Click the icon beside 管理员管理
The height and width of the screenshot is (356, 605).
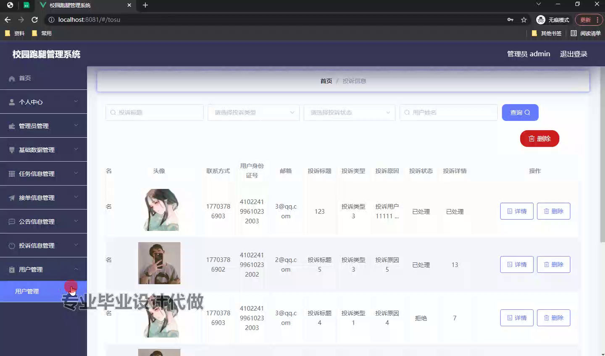coord(12,126)
